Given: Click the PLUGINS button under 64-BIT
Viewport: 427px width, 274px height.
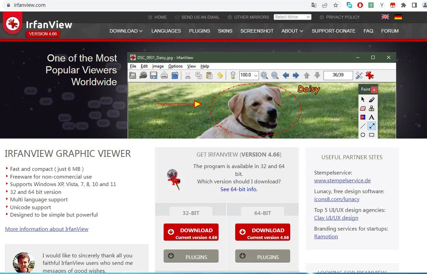Looking at the screenshot, I should pos(263,256).
